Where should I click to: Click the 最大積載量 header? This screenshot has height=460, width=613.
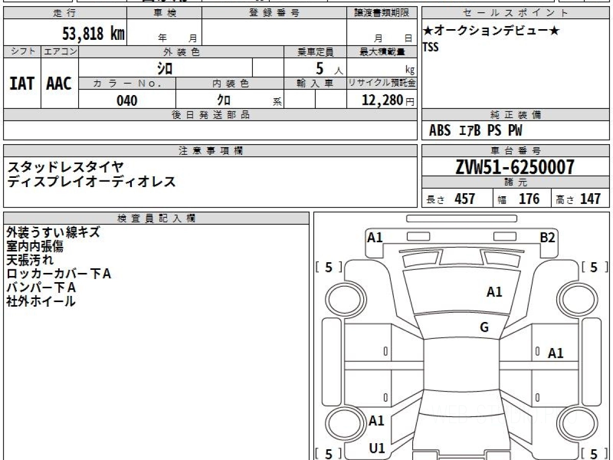[x=382, y=52]
